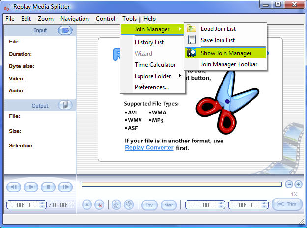Click the Load Join List folder icon
The image size is (307, 228).
click(192, 28)
